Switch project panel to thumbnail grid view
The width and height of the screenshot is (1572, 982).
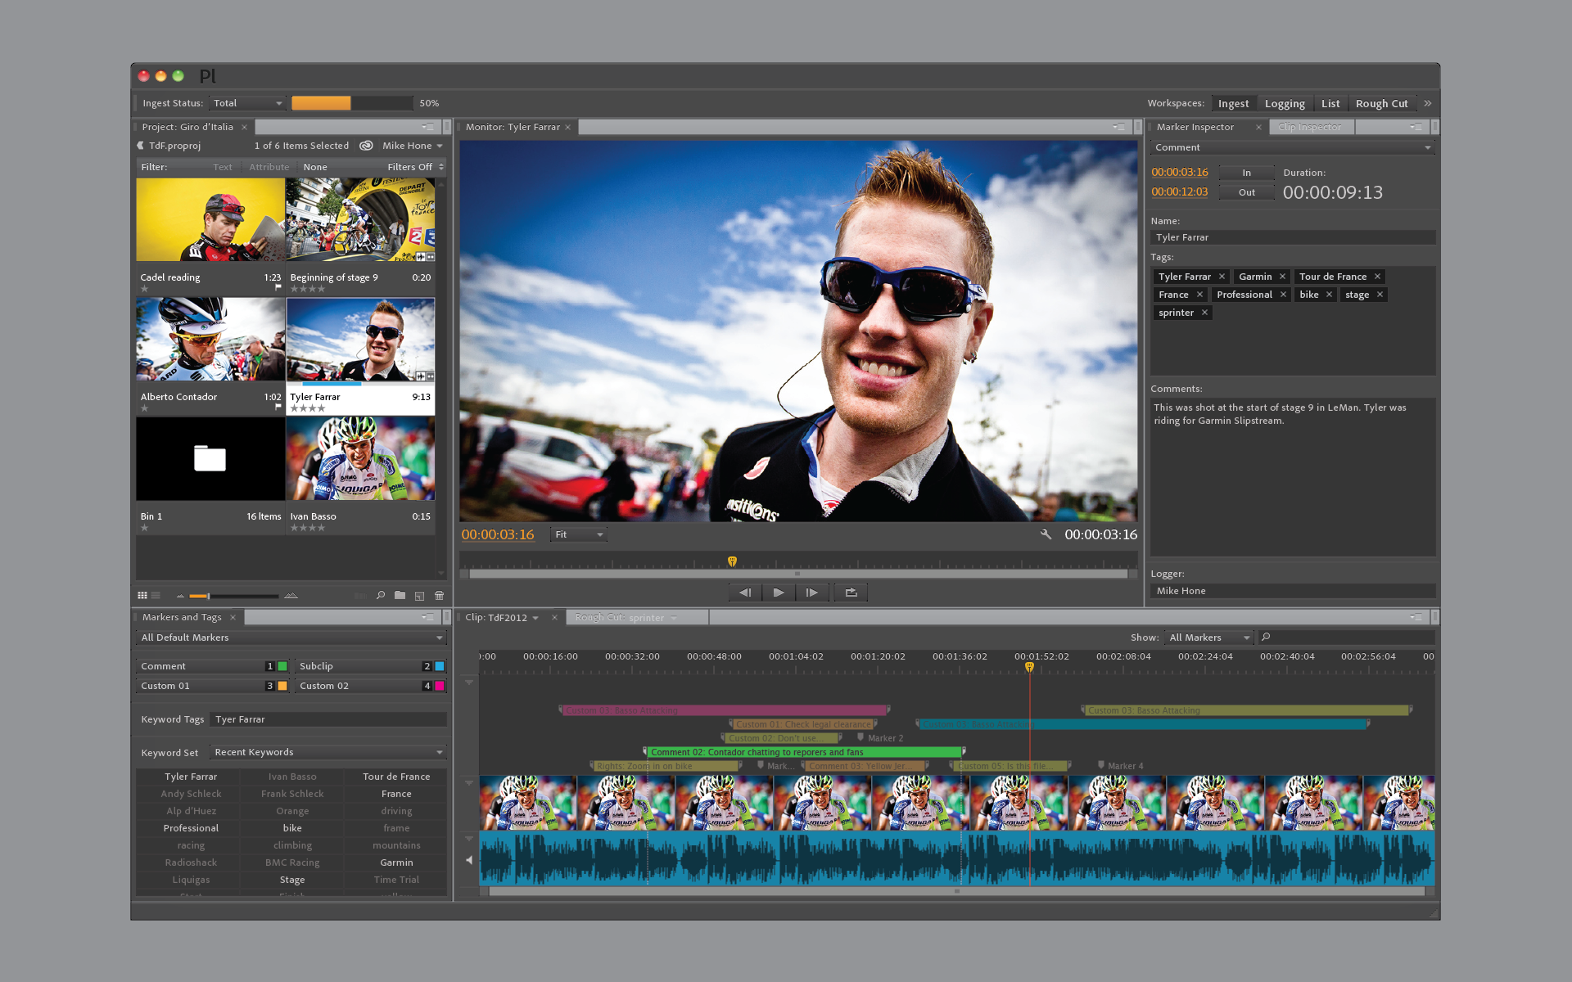click(142, 596)
